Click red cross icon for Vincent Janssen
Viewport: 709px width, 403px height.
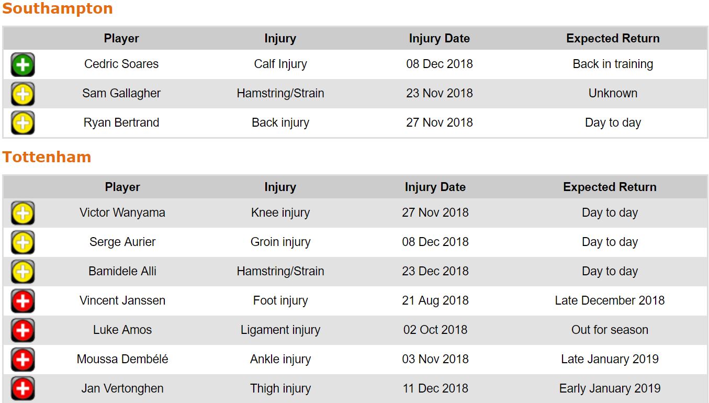pyautogui.click(x=22, y=301)
